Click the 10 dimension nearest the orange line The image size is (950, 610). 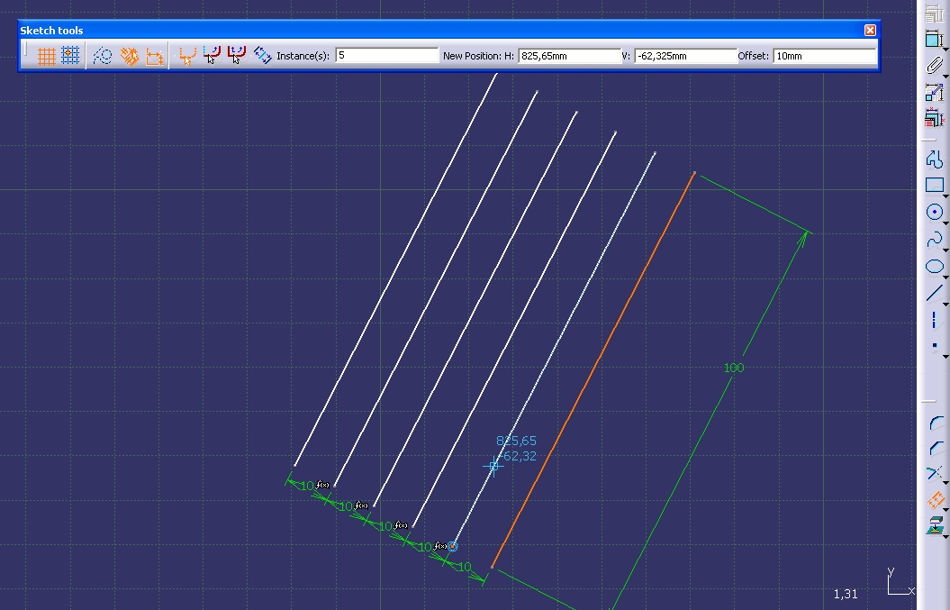(465, 567)
